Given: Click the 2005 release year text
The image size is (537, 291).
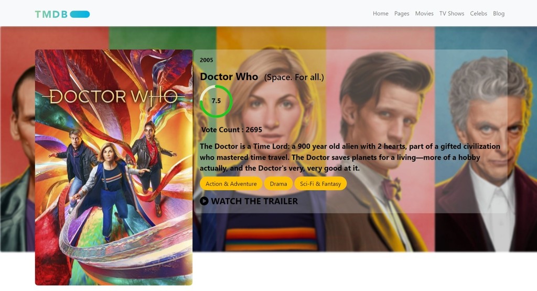Looking at the screenshot, I should point(207,60).
